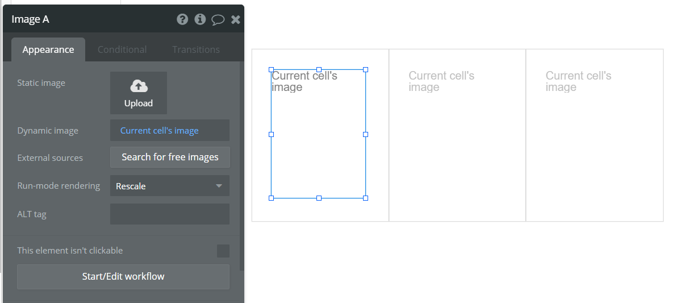Close the Image A property panel
Screen dimensions: 680x303
click(x=236, y=20)
